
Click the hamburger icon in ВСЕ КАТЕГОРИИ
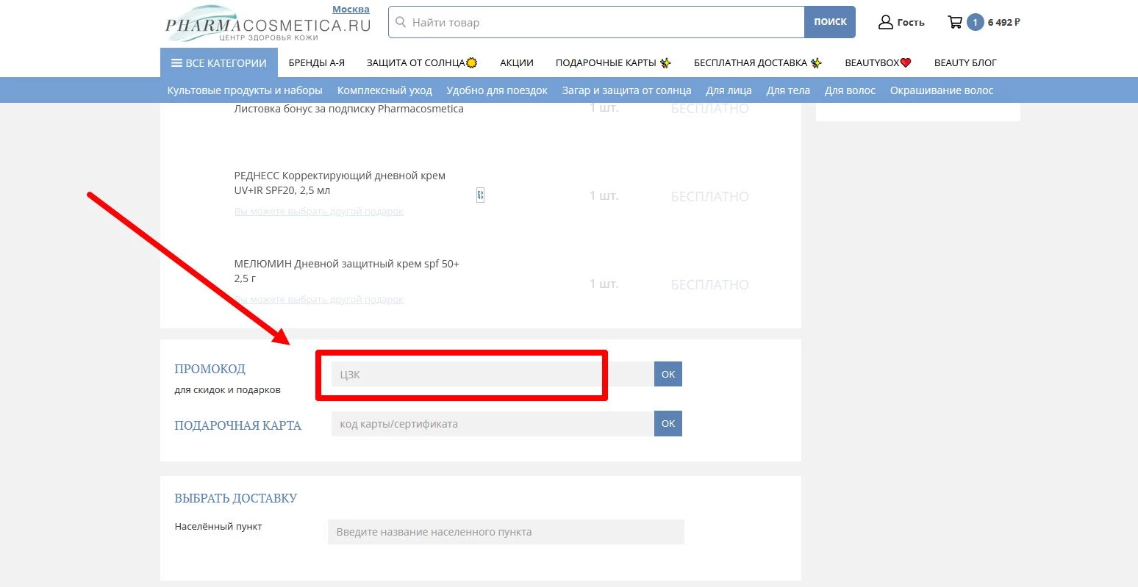pyautogui.click(x=176, y=63)
